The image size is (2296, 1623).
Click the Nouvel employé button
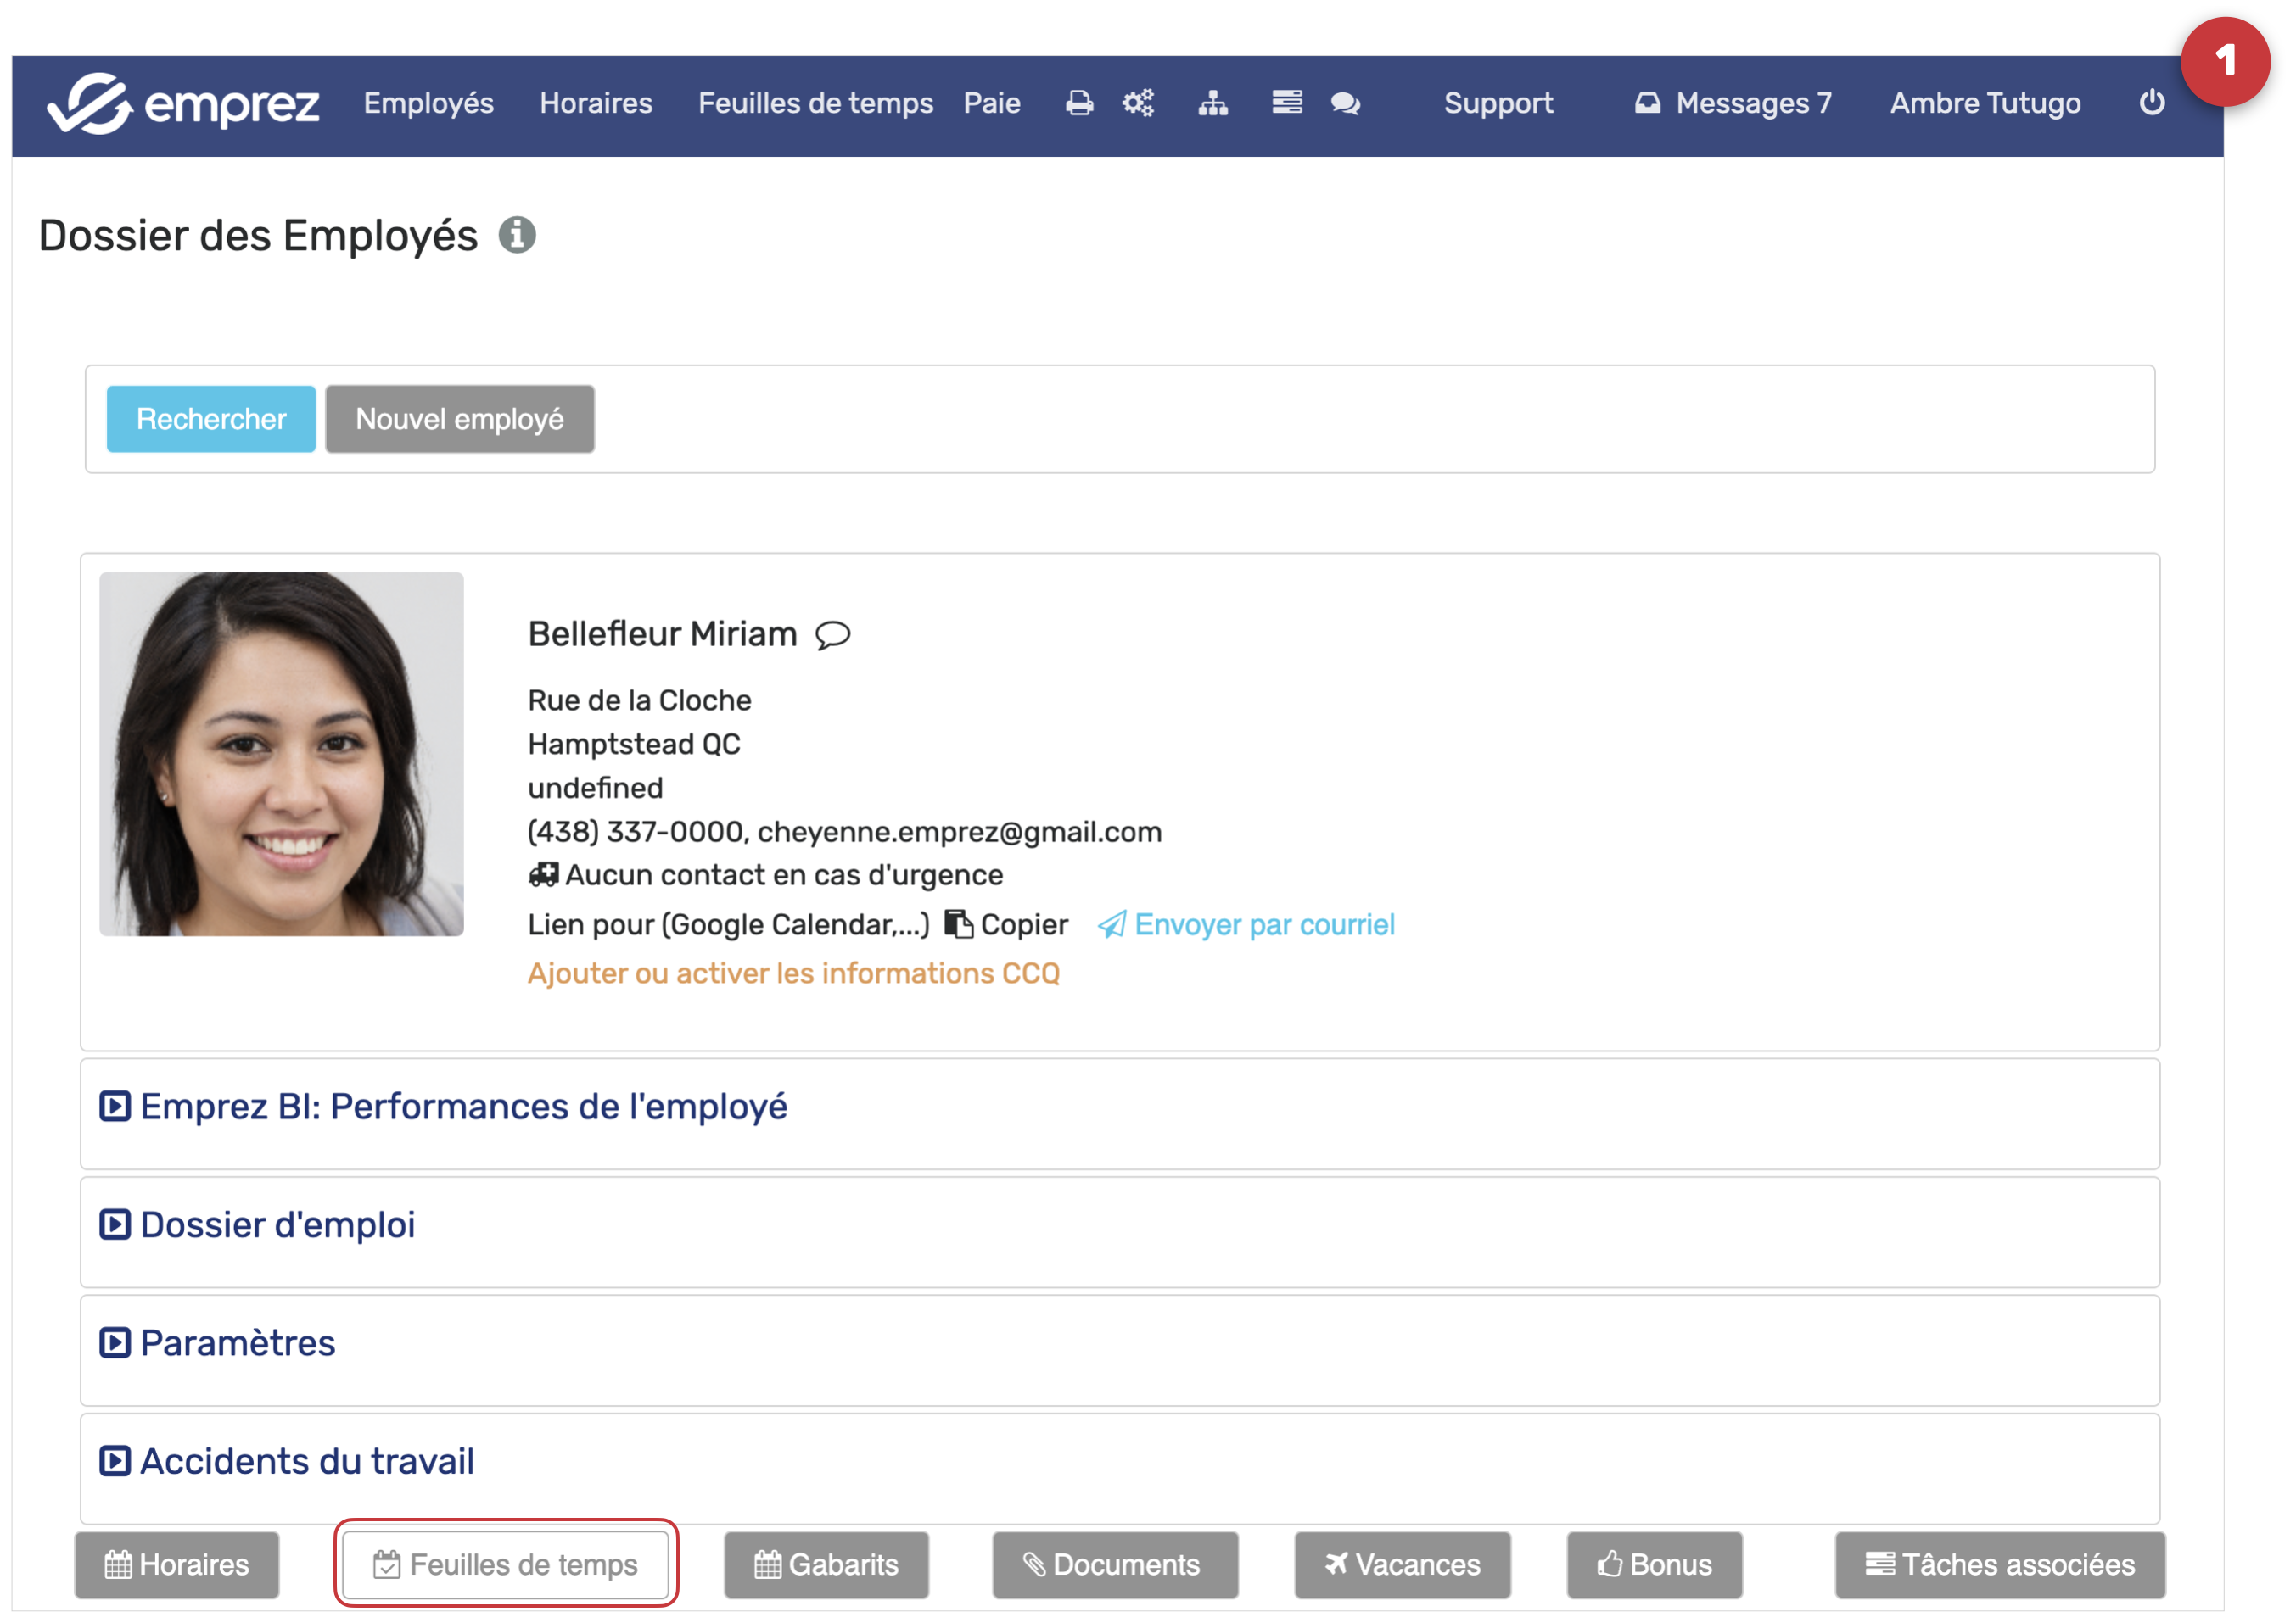pyautogui.click(x=460, y=419)
